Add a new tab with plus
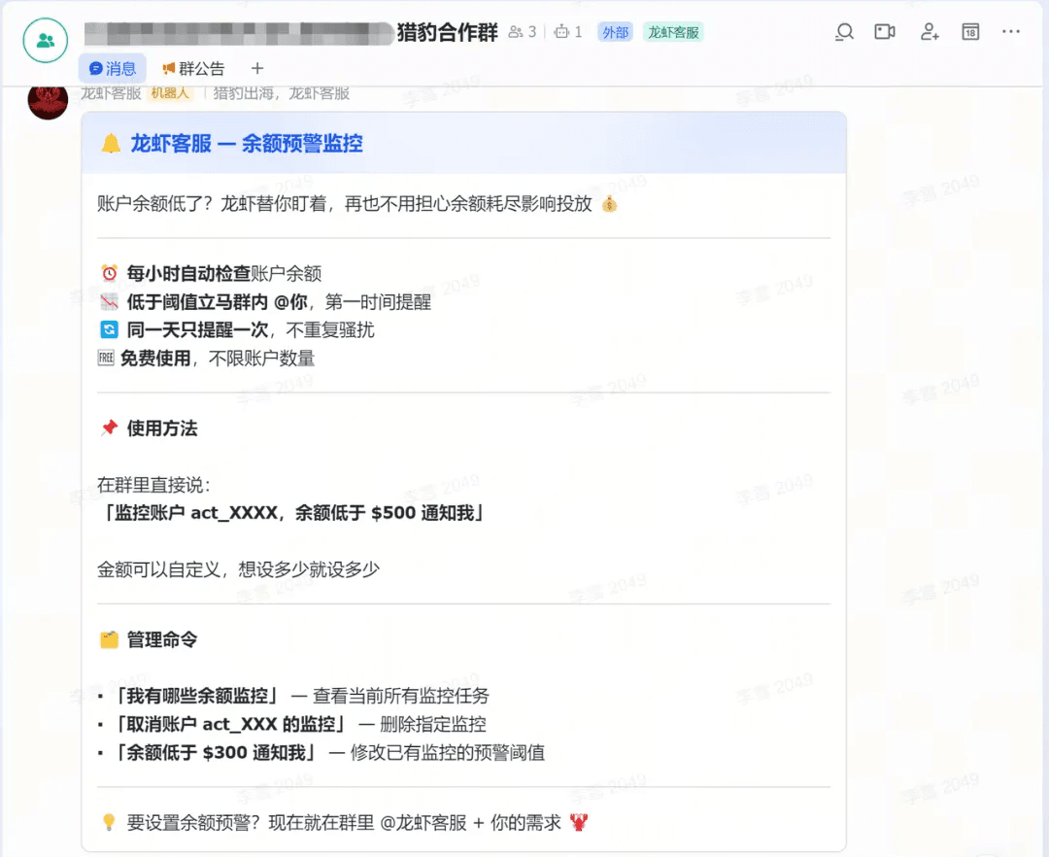The height and width of the screenshot is (857, 1049). coord(257,68)
